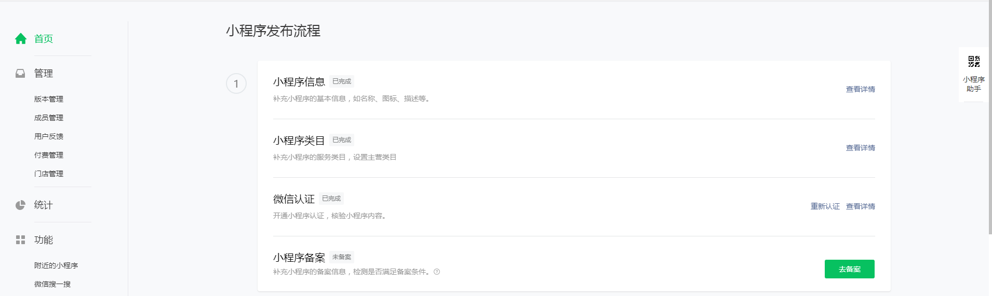The height and width of the screenshot is (296, 992).
Task: Click the green home icon
Action: pos(21,39)
